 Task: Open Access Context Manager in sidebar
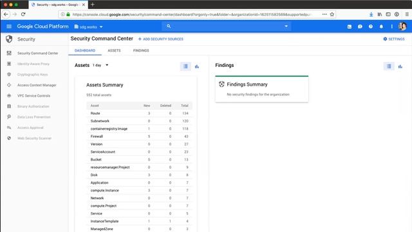tap(37, 85)
